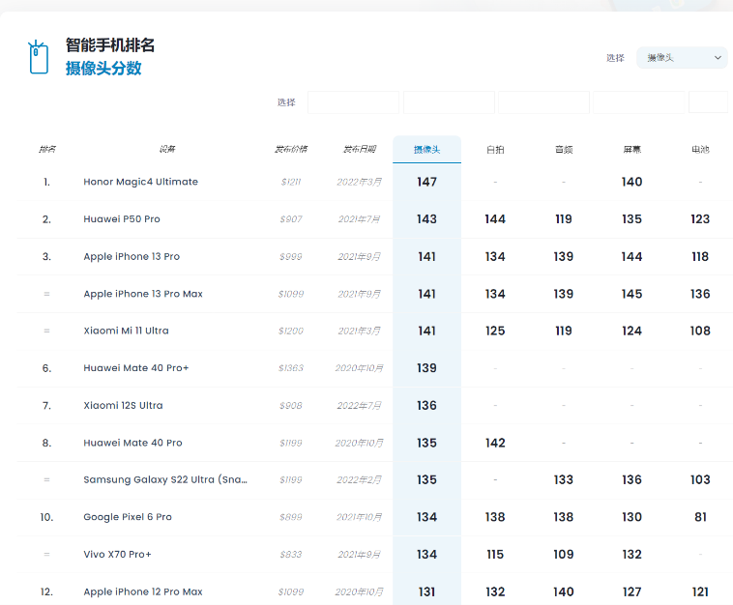
Task: Open Google Pixel 6 Pro device link
Action: tap(128, 517)
